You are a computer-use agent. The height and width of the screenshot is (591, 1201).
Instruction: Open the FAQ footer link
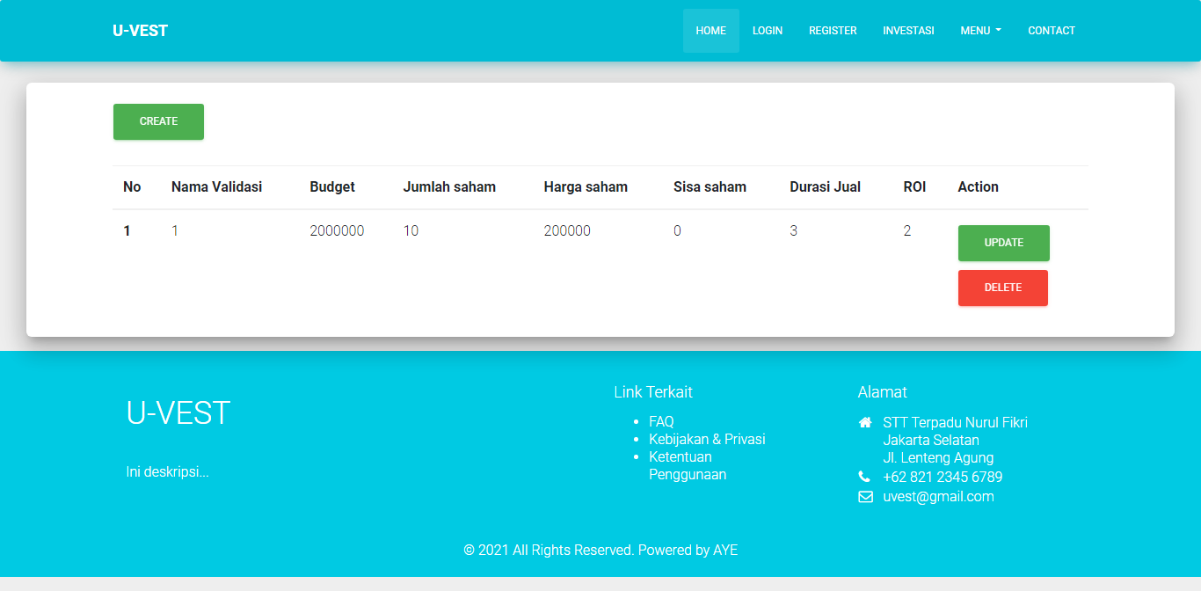[x=661, y=422]
